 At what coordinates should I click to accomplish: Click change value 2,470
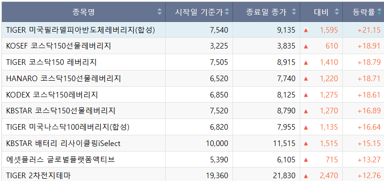tap(329, 175)
